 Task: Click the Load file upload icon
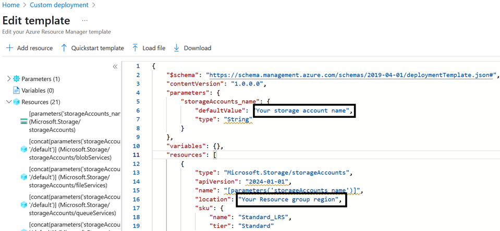135,48
